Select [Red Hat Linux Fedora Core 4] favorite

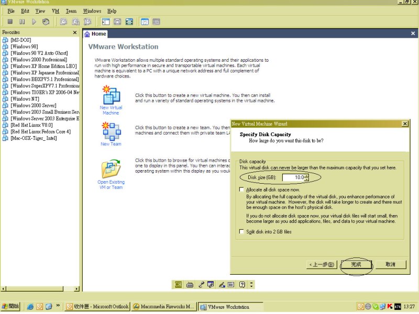pos(41,132)
